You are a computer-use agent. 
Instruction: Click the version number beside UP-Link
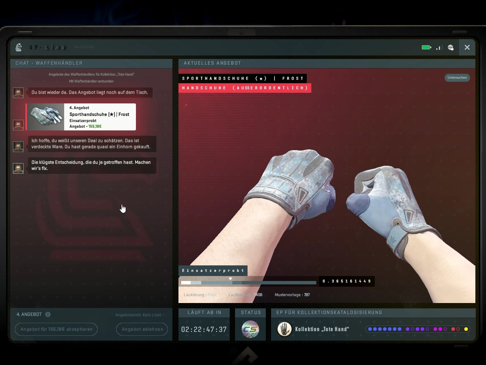[84, 47]
